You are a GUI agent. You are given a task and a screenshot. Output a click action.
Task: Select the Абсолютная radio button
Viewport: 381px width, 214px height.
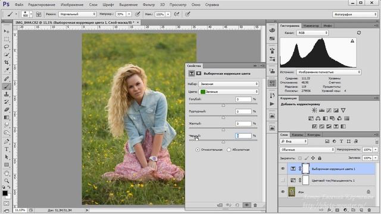tap(229, 150)
